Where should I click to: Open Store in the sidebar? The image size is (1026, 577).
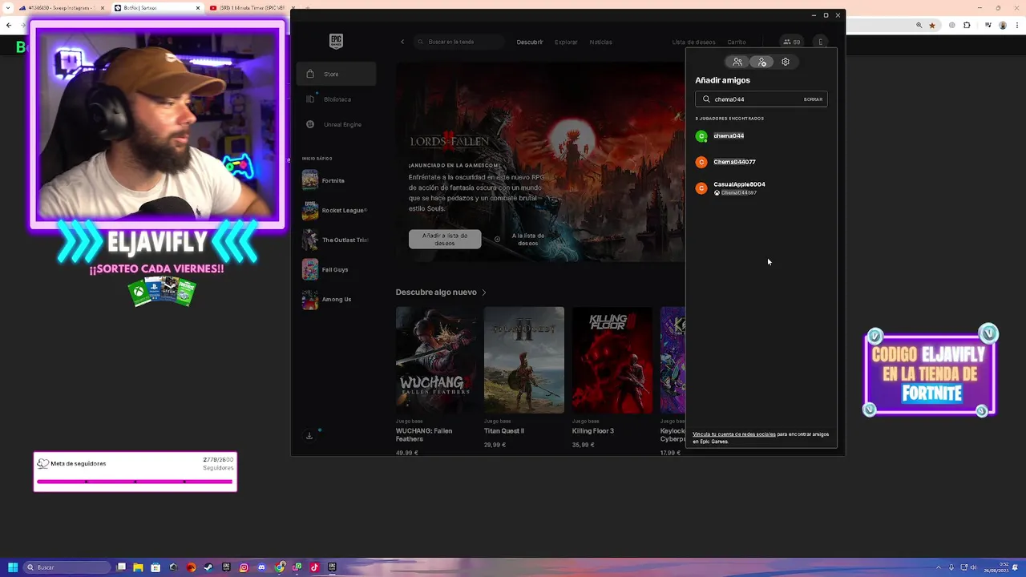tap(336, 74)
